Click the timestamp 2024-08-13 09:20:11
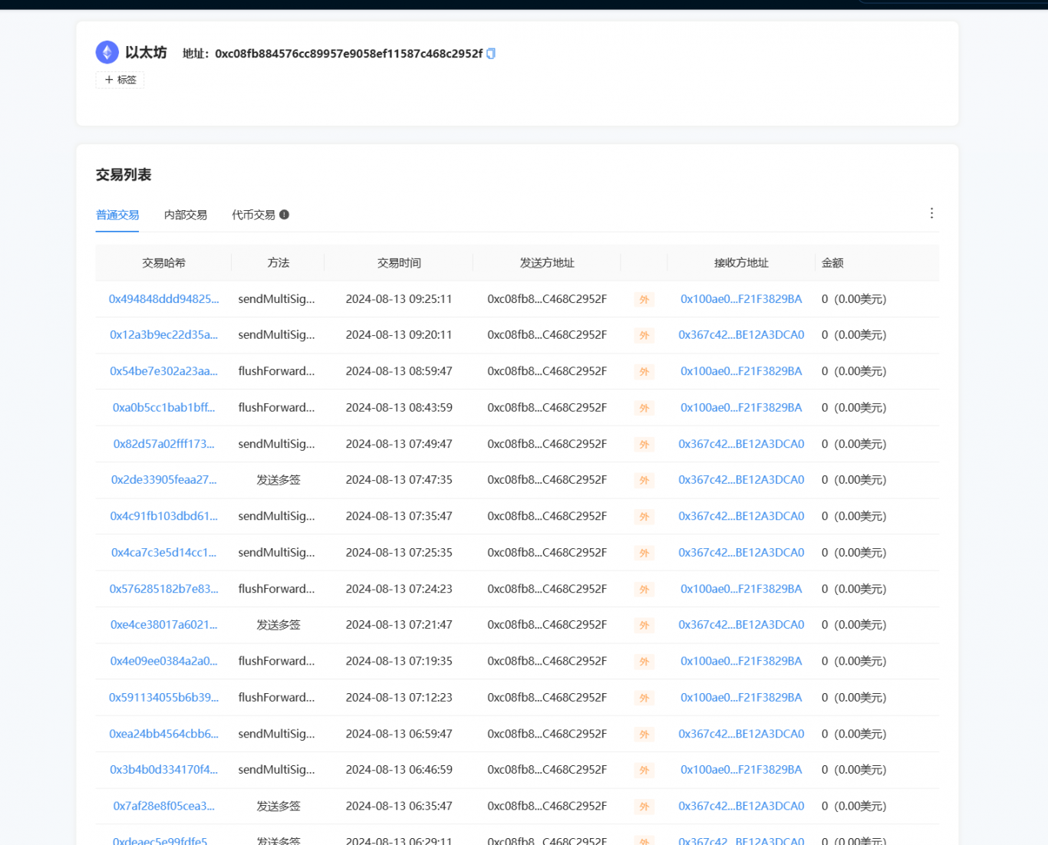1048x845 pixels. pos(399,335)
